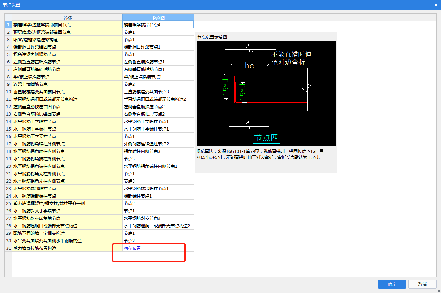Click the 名称 column header
The image size is (441, 293).
click(x=67, y=17)
